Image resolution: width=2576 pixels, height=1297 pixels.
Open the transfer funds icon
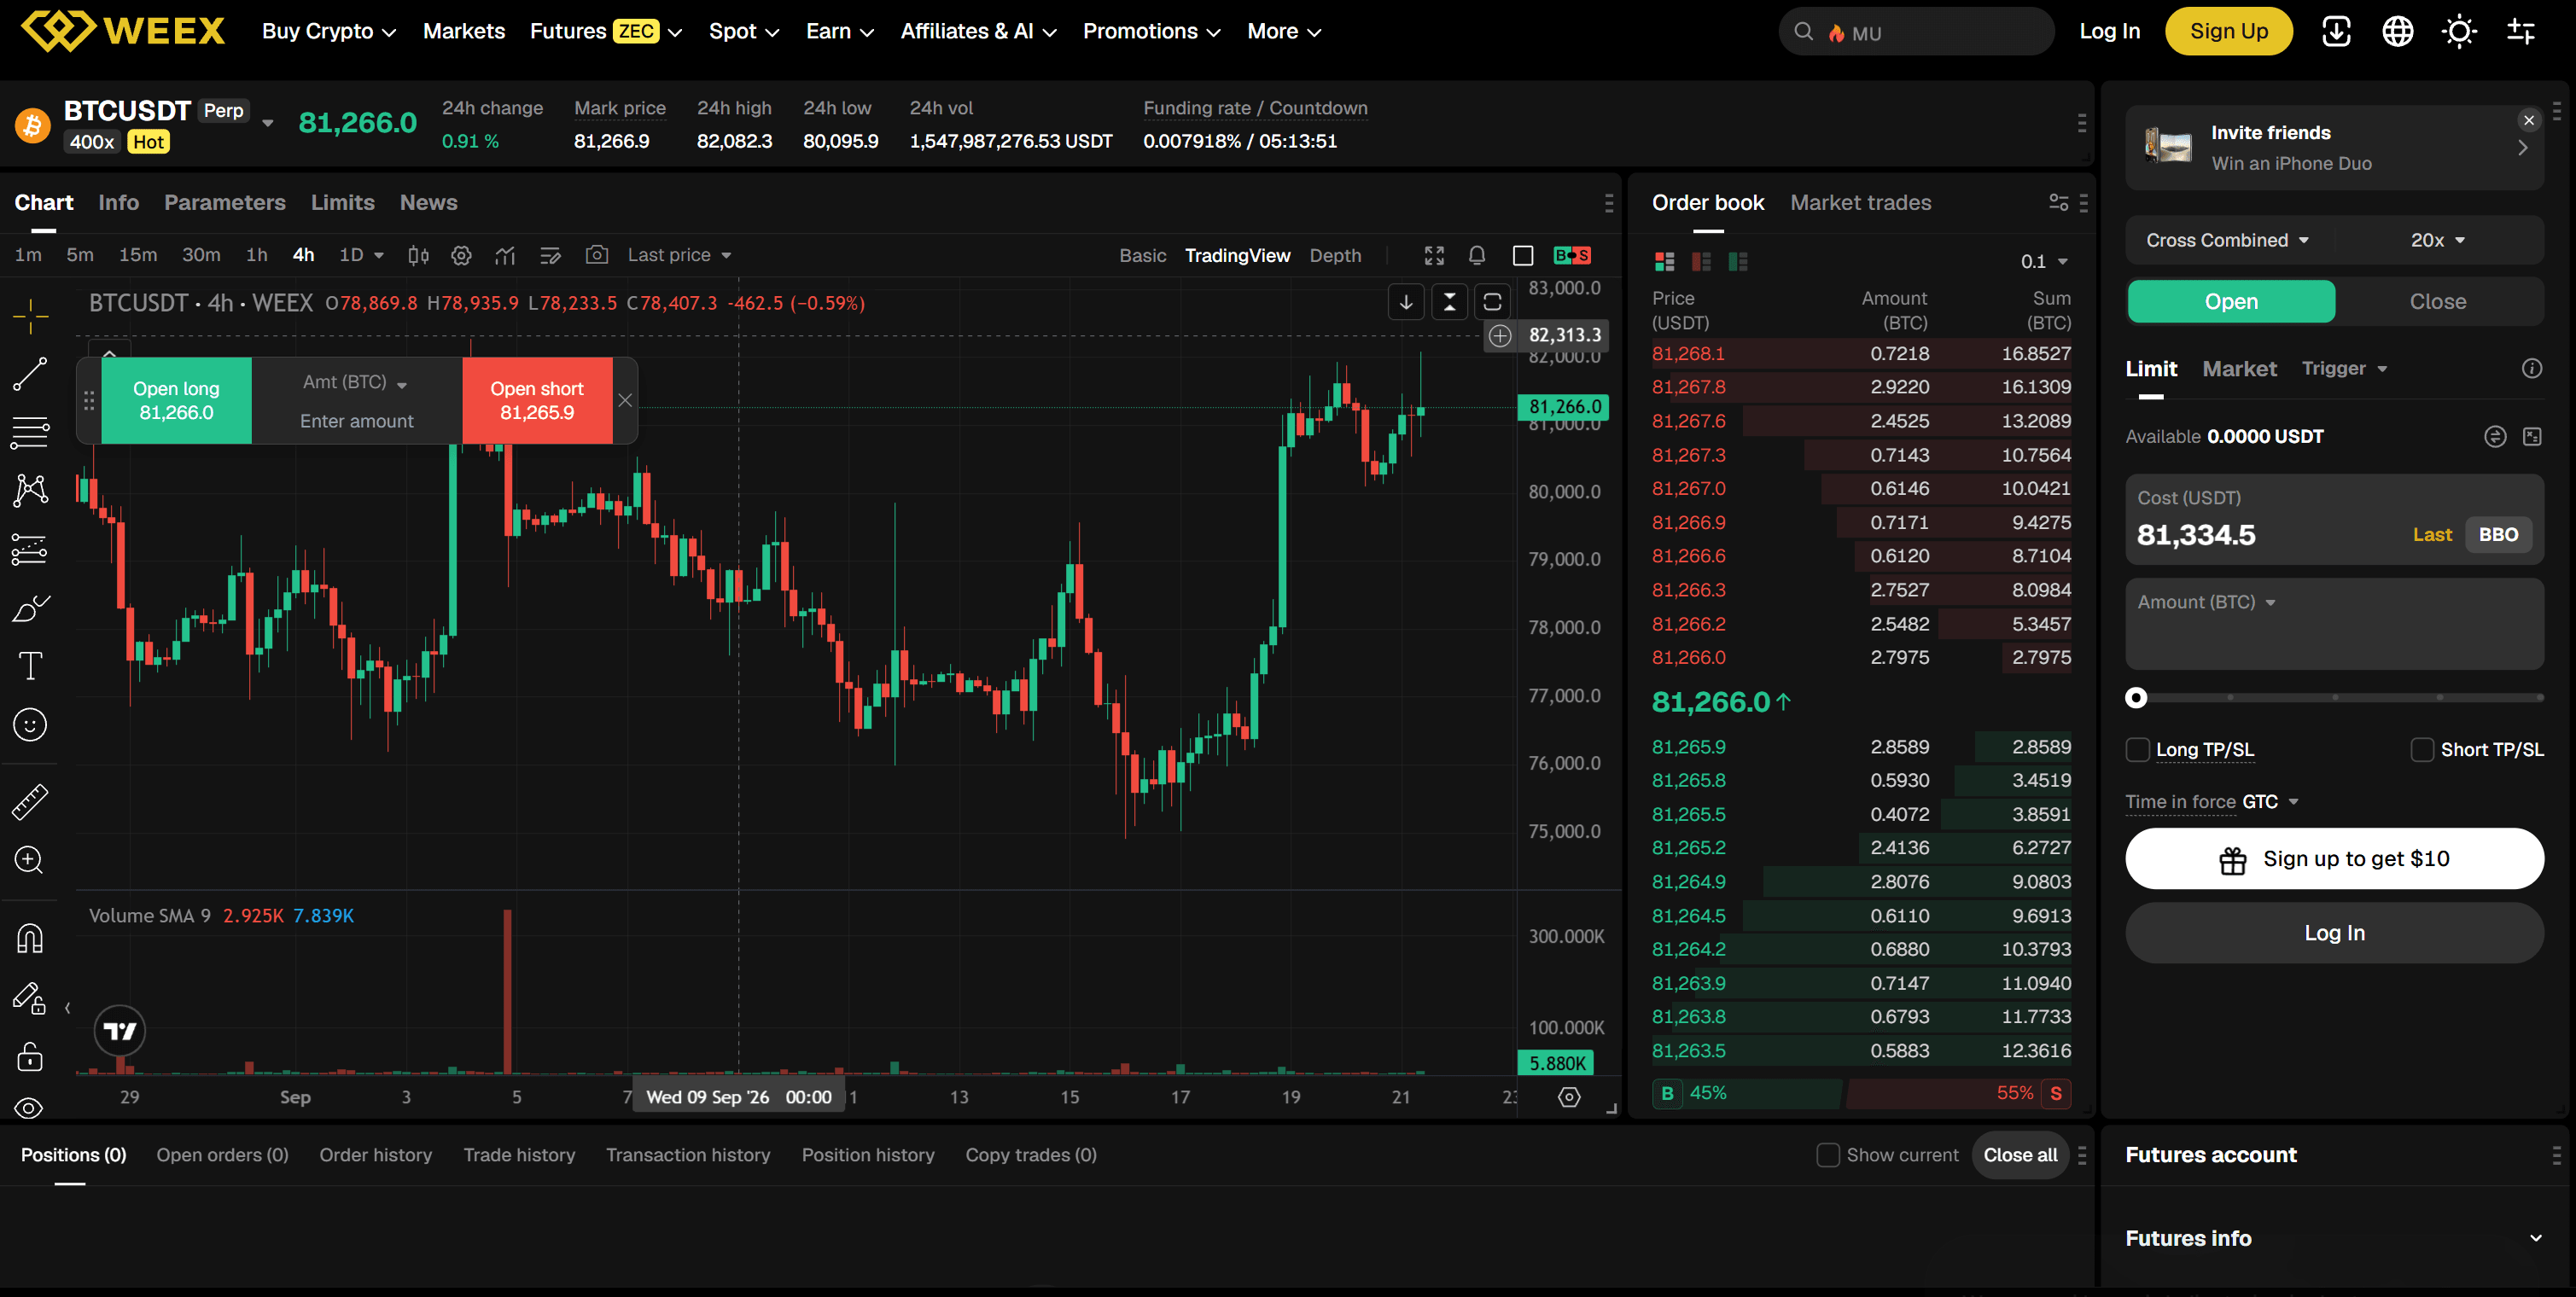click(2495, 437)
